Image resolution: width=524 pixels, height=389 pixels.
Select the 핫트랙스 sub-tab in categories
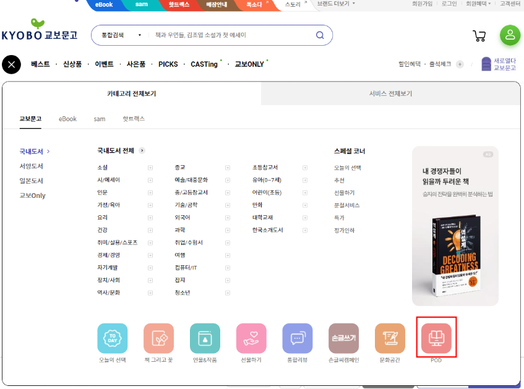[134, 119]
